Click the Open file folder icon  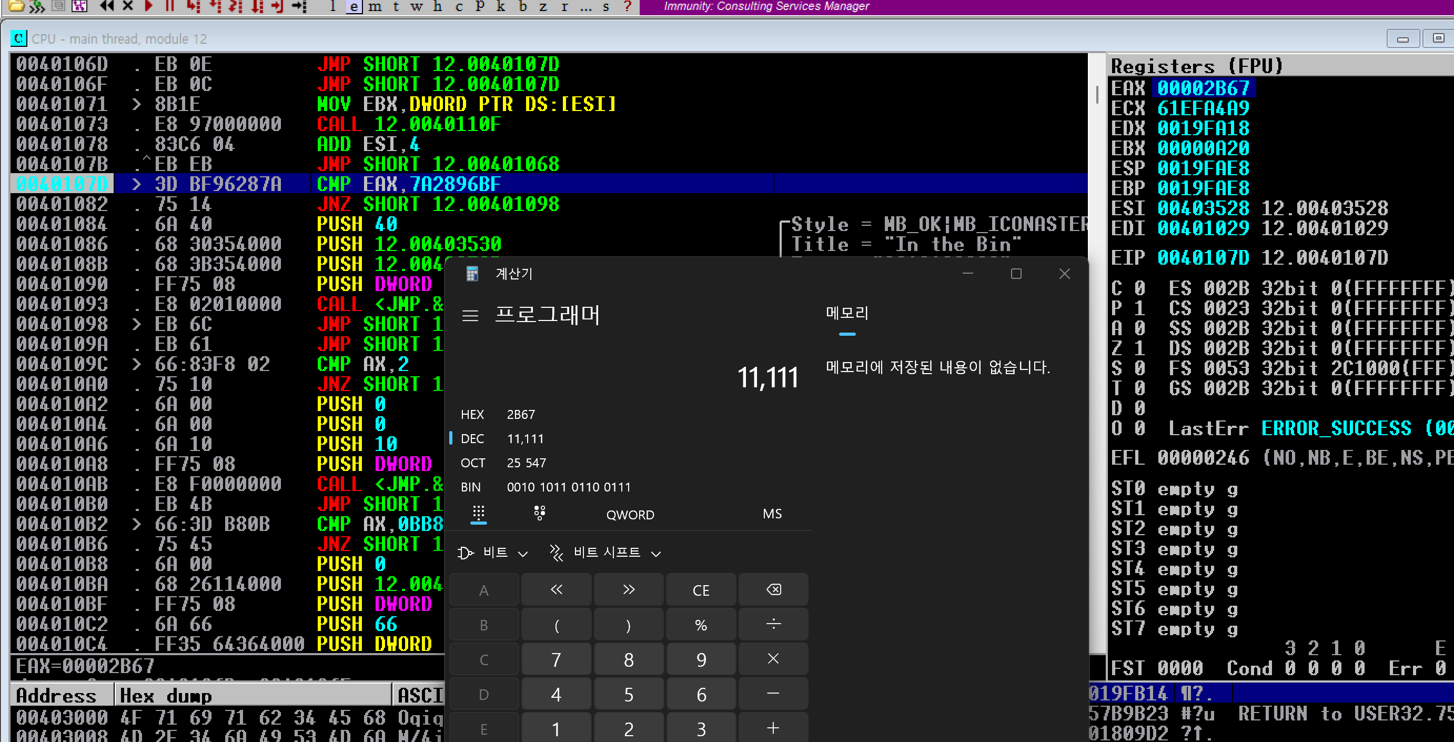[x=16, y=6]
